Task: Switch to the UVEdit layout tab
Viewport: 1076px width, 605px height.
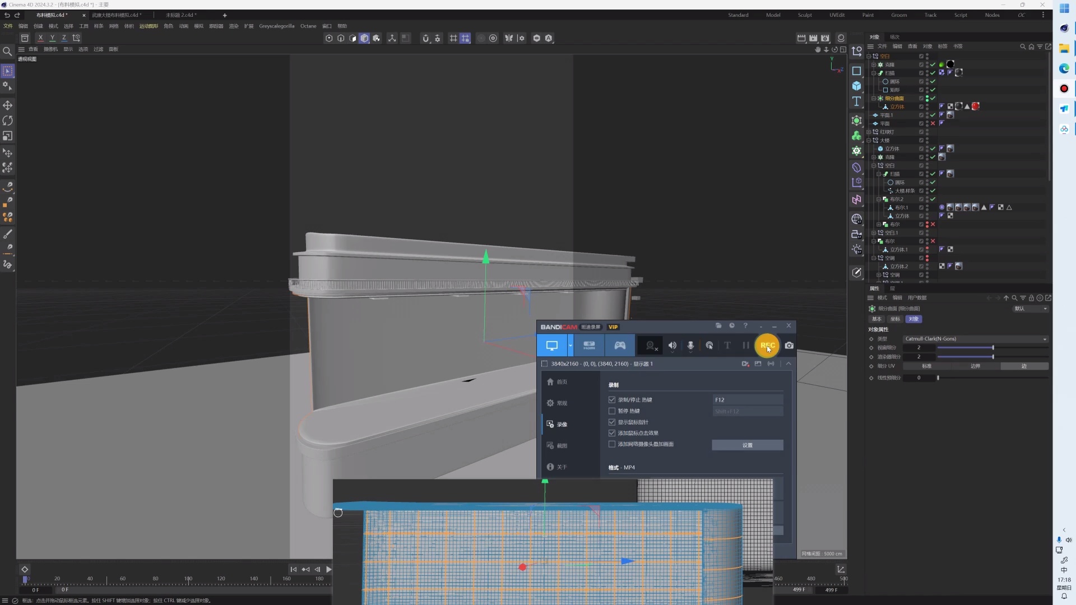Action: [x=837, y=15]
